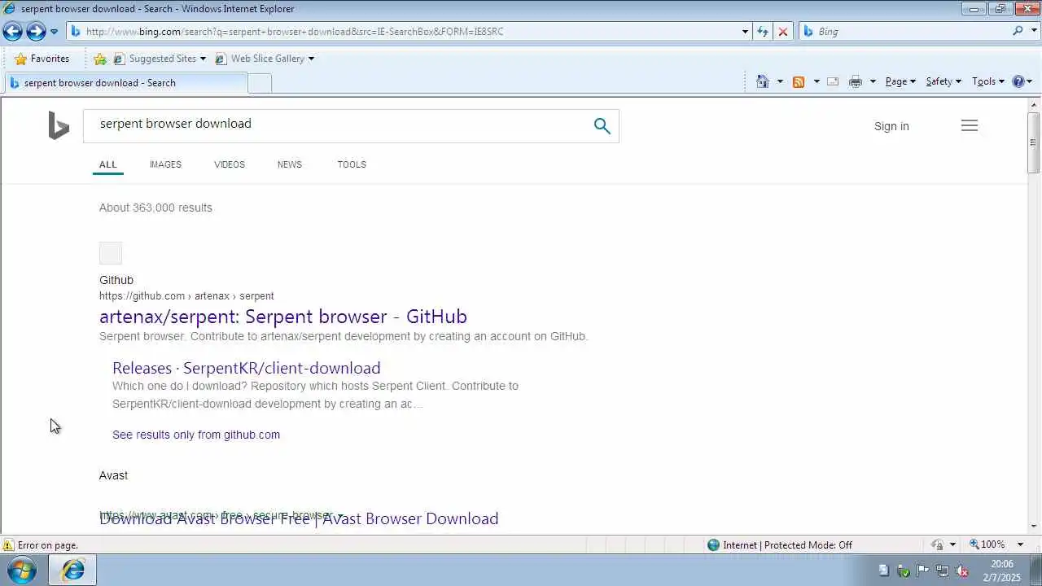Viewport: 1042px width, 586px height.
Task: Open the recent pages dropdown arrow
Action: coord(54,32)
